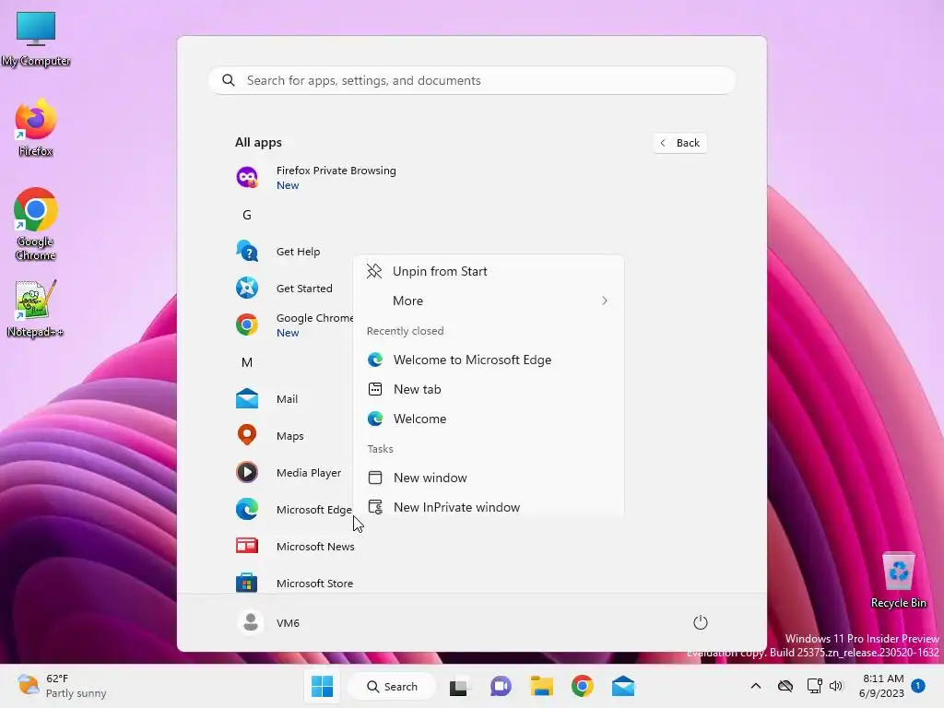The image size is (944, 708).
Task: Open the notification badge in the tray
Action: pos(918,685)
